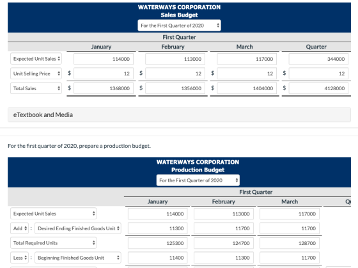This screenshot has height=268, width=358.
Task: Click the 'Production Budget' heading text
Action: click(198, 170)
